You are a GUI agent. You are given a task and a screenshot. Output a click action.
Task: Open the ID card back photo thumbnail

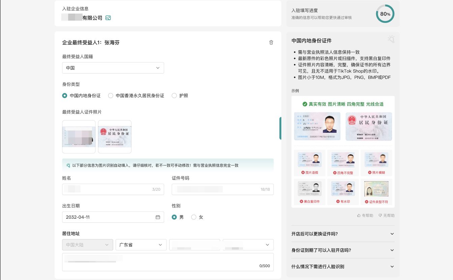click(115, 137)
